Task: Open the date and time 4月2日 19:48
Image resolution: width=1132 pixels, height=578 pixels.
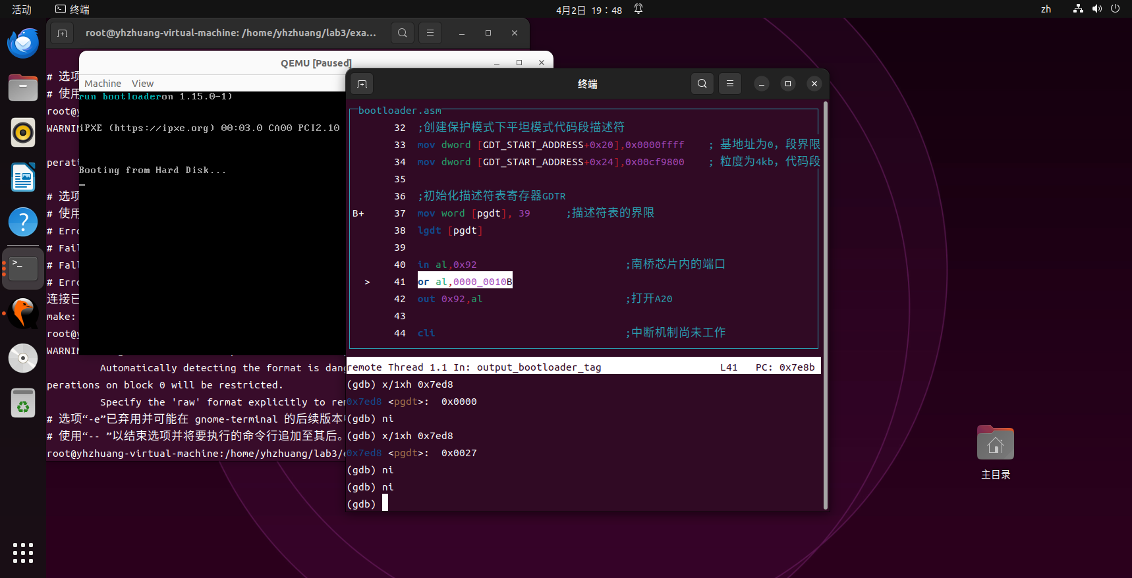Action: coord(588,10)
